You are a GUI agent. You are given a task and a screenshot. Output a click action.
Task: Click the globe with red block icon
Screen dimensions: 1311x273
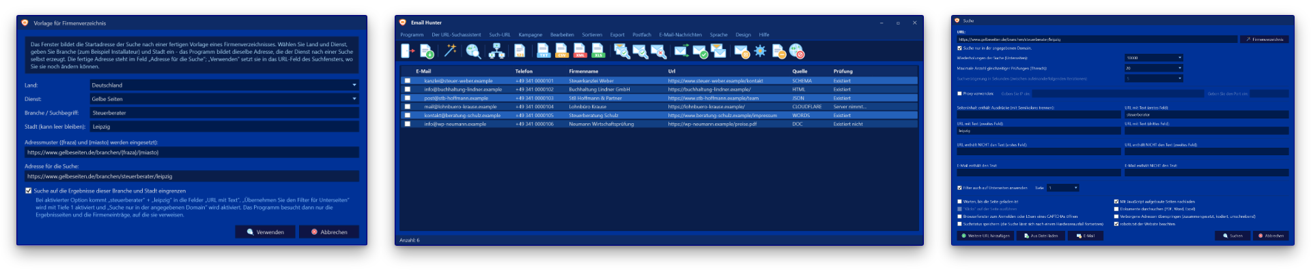(x=797, y=51)
